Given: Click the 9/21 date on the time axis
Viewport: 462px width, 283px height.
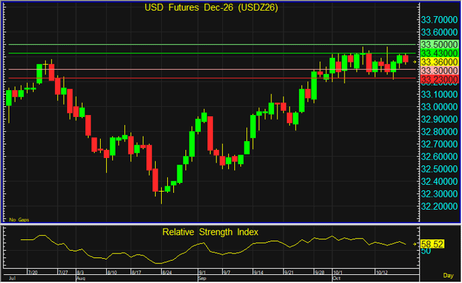Looking at the screenshot, I should pyautogui.click(x=289, y=272).
